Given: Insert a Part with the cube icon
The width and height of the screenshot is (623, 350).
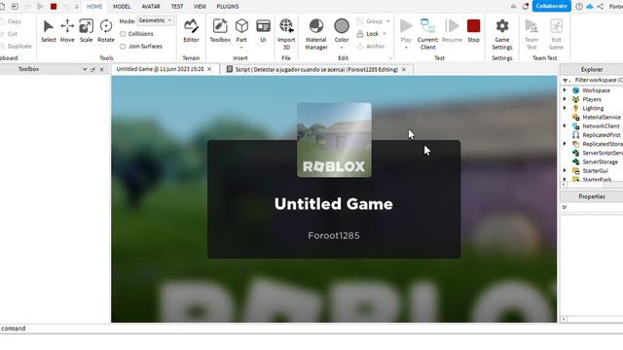Looking at the screenshot, I should [x=241, y=26].
